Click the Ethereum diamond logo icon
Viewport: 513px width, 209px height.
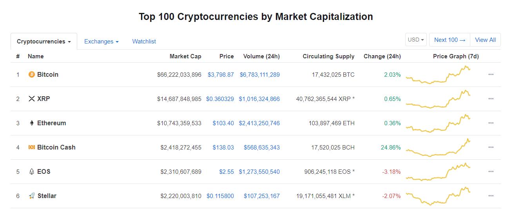click(x=32, y=123)
